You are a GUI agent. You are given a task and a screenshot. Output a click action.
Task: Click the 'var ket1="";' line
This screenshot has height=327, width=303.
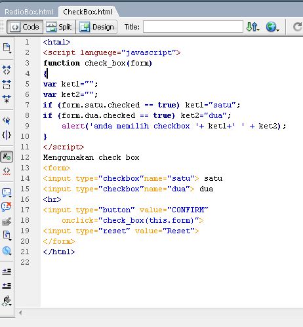point(71,84)
